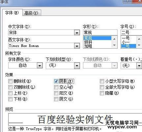
Task: Open the 西文字体 dropdown arrow
Action: pyautogui.click(x=77, y=46)
